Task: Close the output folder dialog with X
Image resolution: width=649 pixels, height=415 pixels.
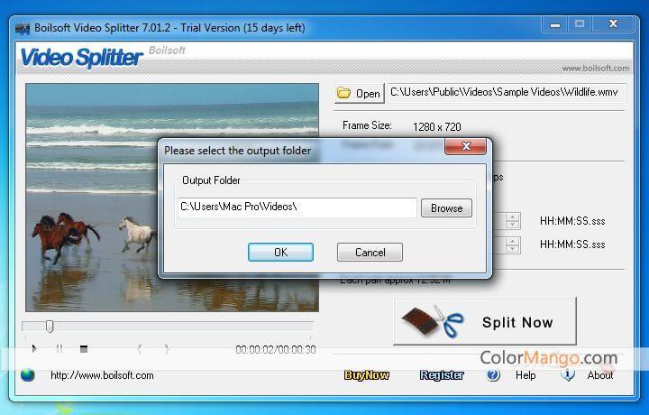Action: (x=466, y=146)
